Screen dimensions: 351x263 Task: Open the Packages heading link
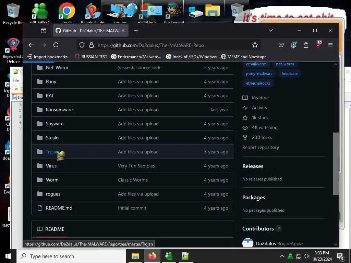pyautogui.click(x=254, y=198)
